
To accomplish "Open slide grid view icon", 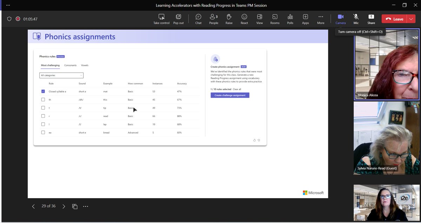I will tap(75, 206).
